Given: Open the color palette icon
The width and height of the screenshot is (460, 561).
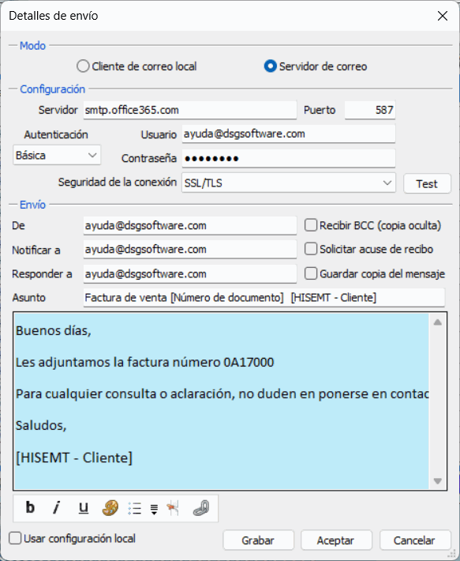Looking at the screenshot, I should 110,508.
